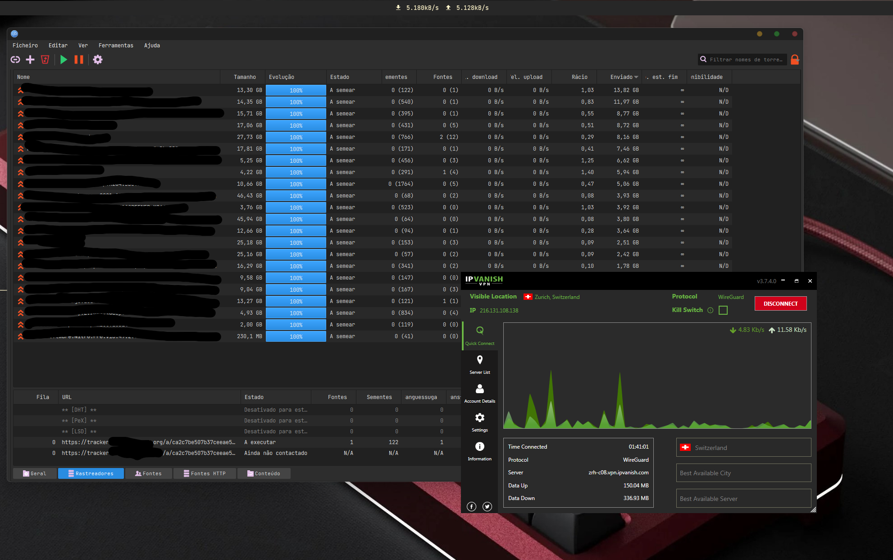
Task: Open IPVanish Server List
Action: click(479, 364)
